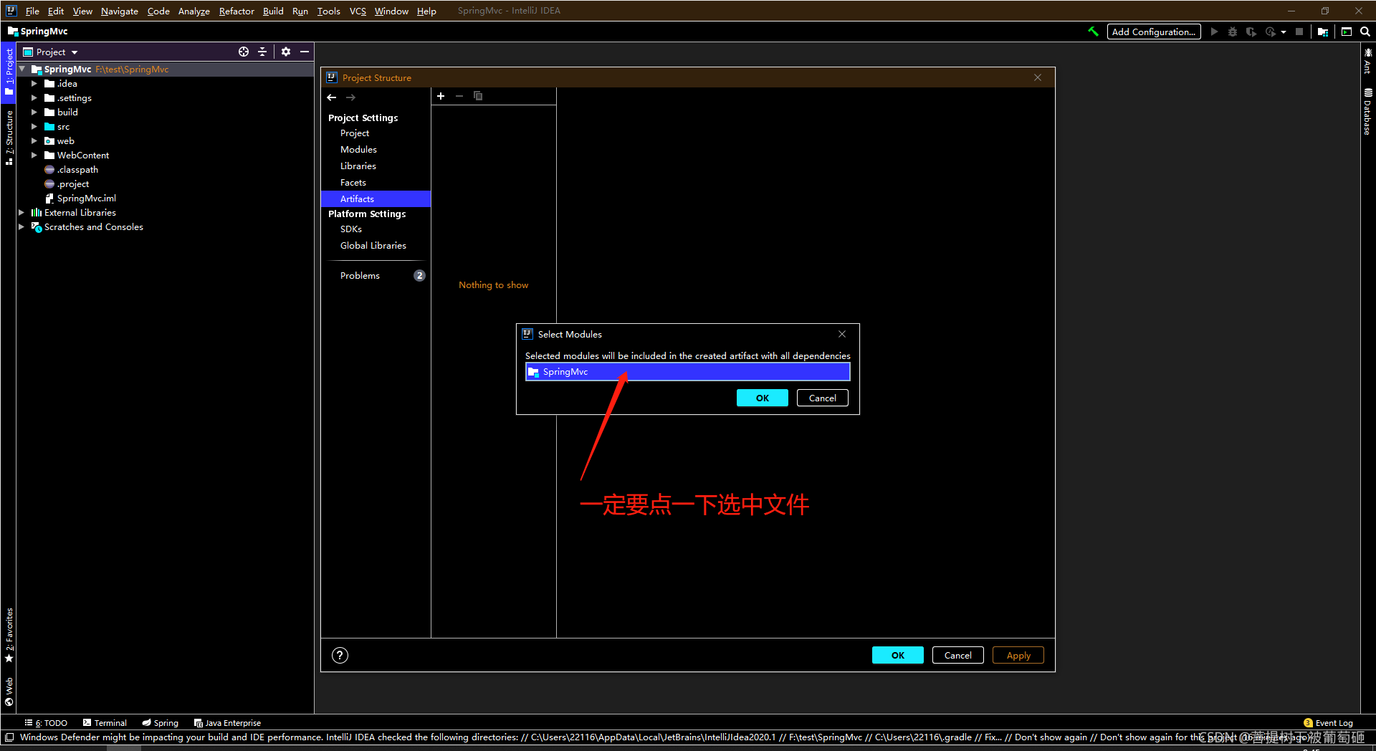Click Search Everywhere magnifier icon
The image size is (1376, 751).
(1365, 32)
